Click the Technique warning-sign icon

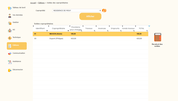10,38
